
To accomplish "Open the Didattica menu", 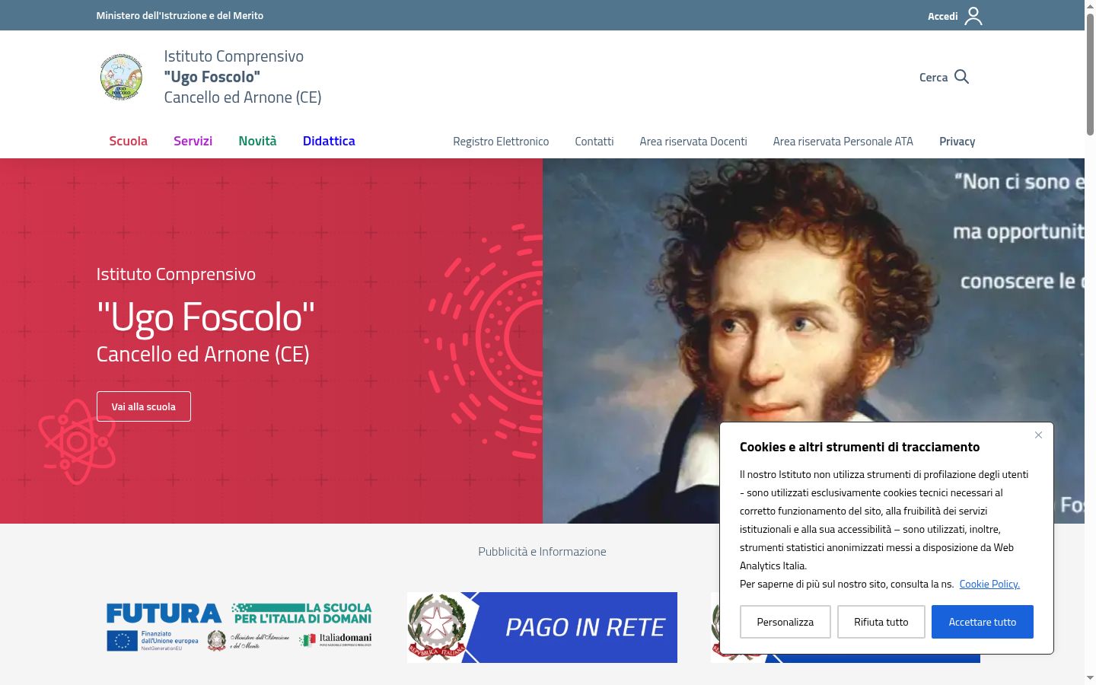I will (x=329, y=141).
